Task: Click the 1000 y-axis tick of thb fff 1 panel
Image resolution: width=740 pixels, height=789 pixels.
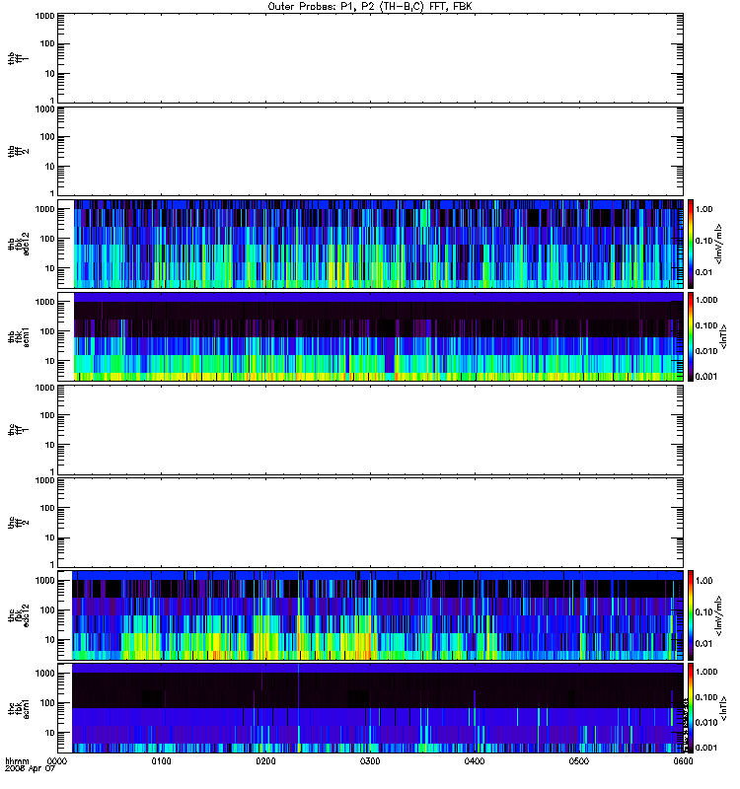Action: point(44,16)
